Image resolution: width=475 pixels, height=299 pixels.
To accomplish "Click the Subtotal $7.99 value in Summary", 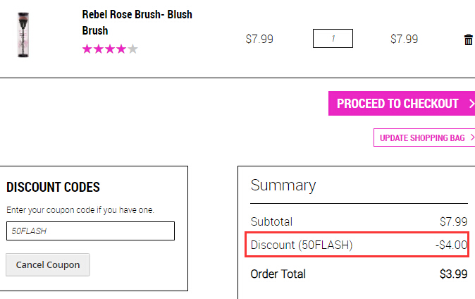I will tap(453, 221).
